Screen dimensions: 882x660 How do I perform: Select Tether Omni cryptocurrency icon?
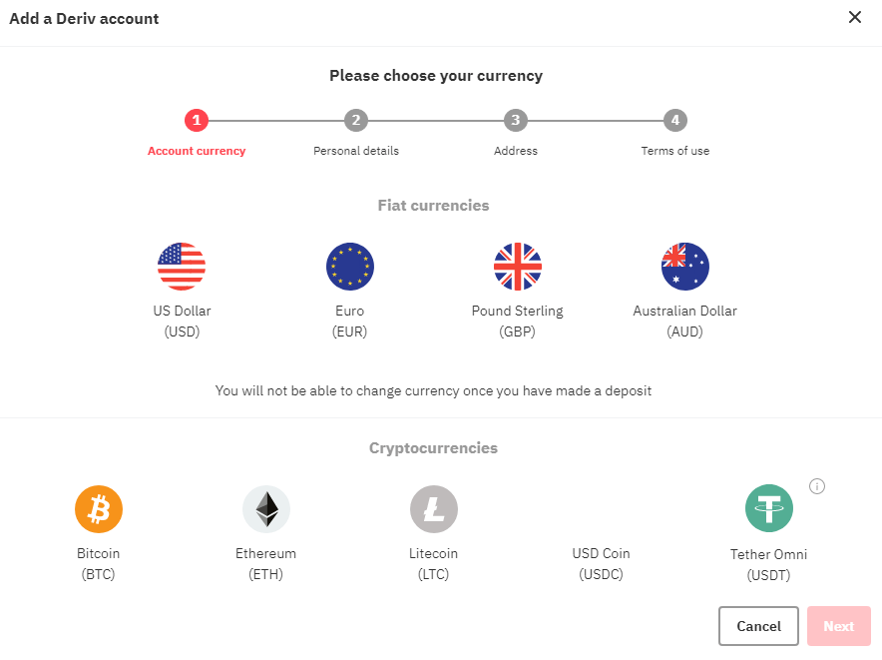tap(768, 508)
